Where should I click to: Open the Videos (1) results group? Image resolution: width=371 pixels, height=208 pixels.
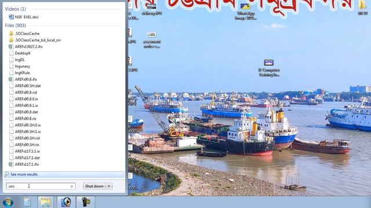pyautogui.click(x=16, y=9)
